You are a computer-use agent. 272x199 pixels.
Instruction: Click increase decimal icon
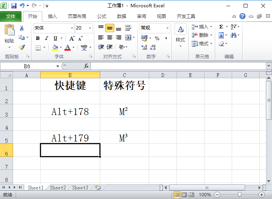(144, 47)
